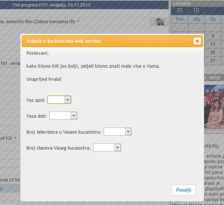Open the Vas spol dropdown

click(x=59, y=100)
